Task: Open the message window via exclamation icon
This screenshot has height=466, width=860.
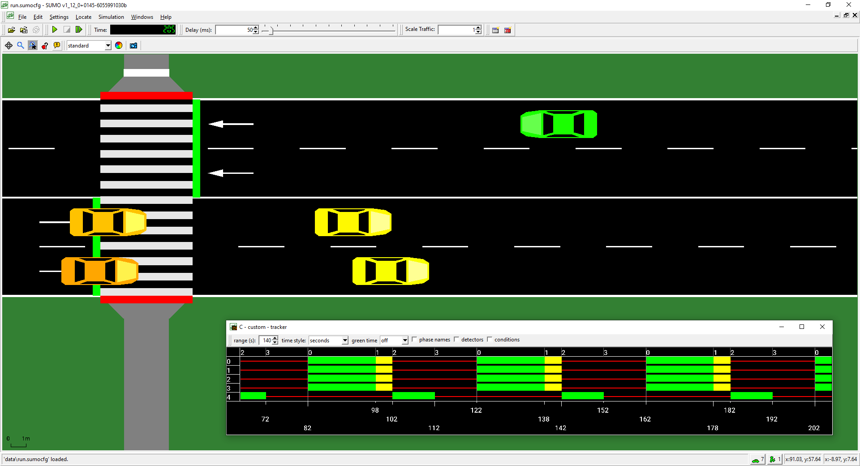Action: click(x=57, y=45)
